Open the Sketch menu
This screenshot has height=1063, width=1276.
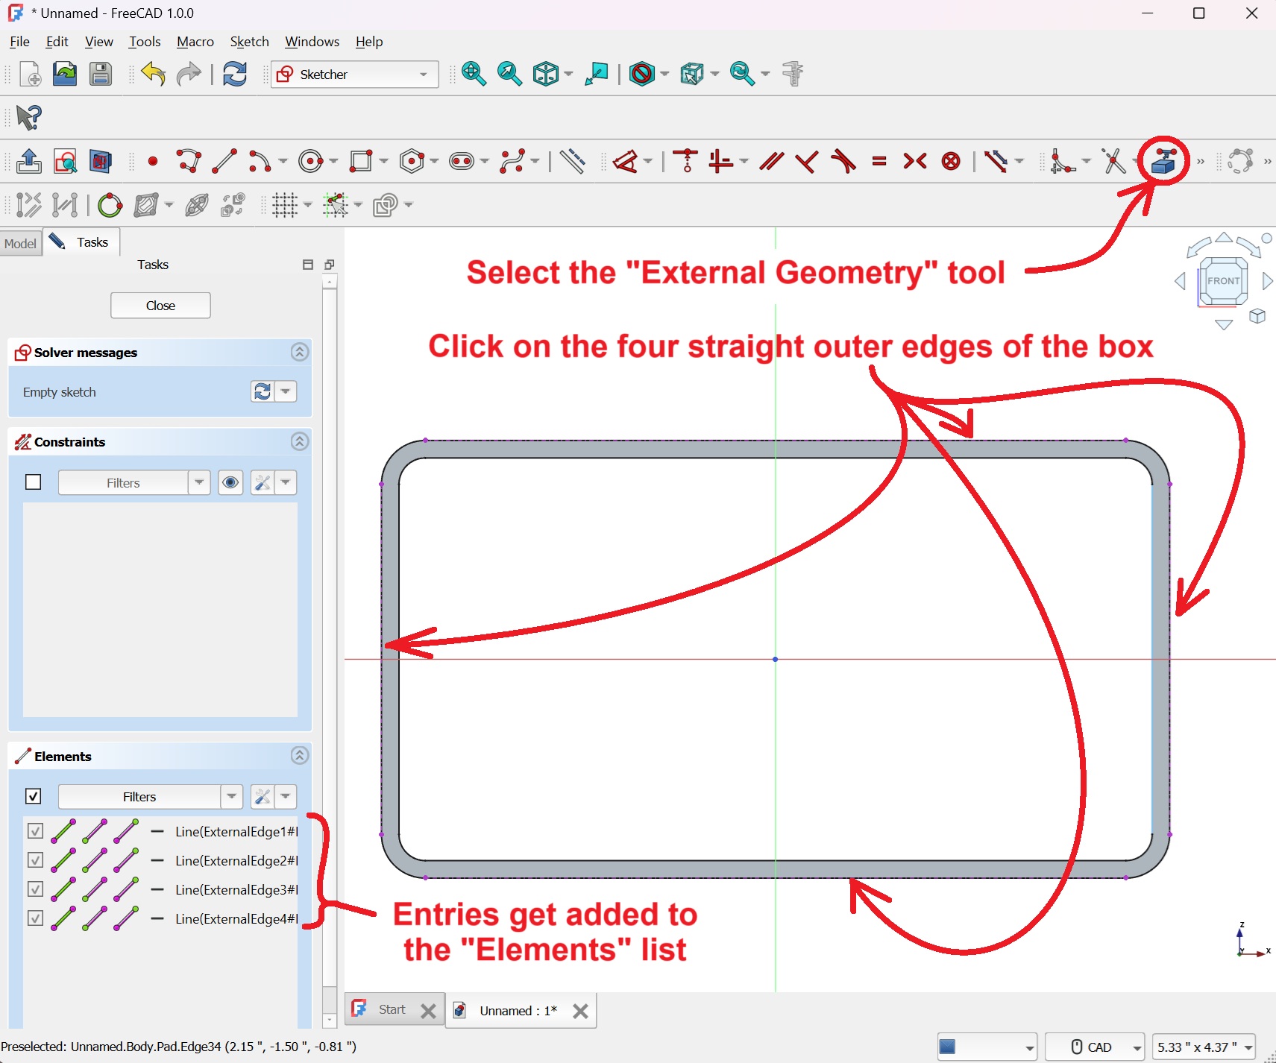tap(249, 42)
